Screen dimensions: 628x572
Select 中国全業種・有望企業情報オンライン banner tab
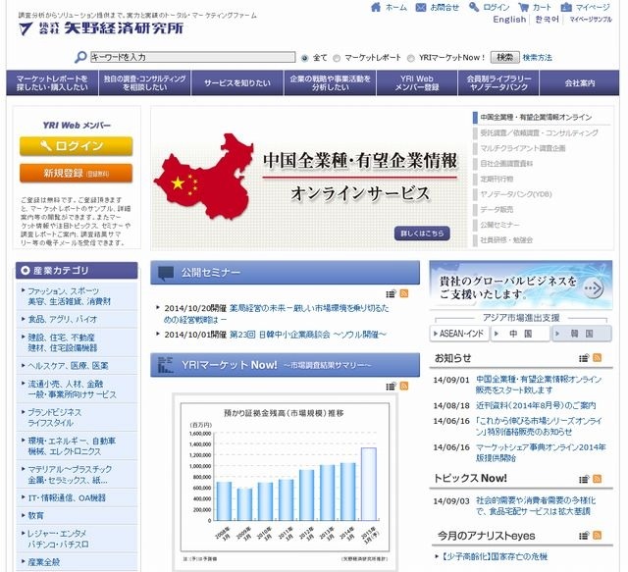coord(541,118)
